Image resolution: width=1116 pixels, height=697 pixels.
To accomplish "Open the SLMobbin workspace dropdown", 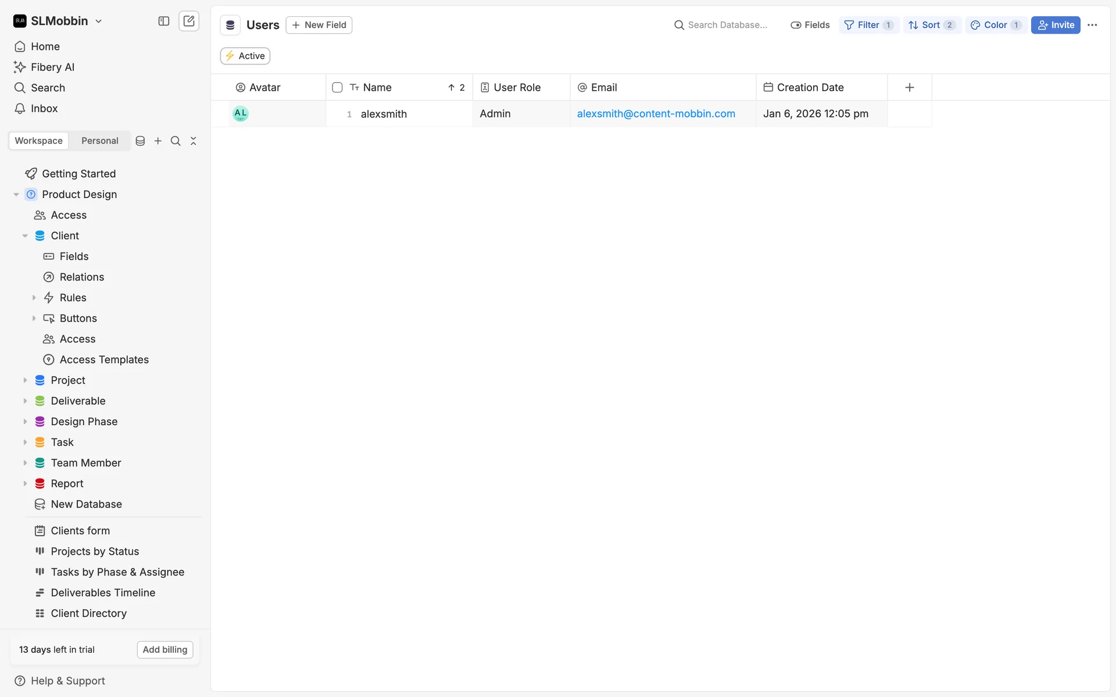I will pyautogui.click(x=58, y=21).
